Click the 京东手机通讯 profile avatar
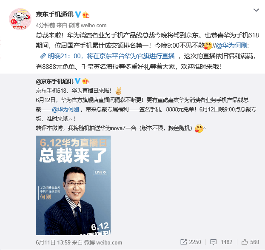Image resolution: width=265 pixels, height=250 pixels. [20, 19]
